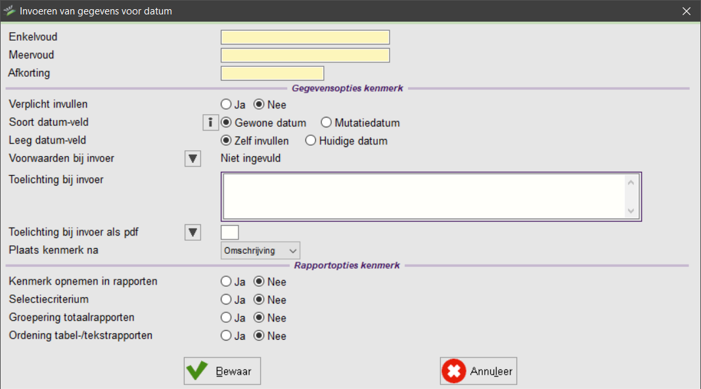Open the Toelichting bij invoer als pdf arrow
Viewport: 701px width, 389px height.
pos(192,232)
